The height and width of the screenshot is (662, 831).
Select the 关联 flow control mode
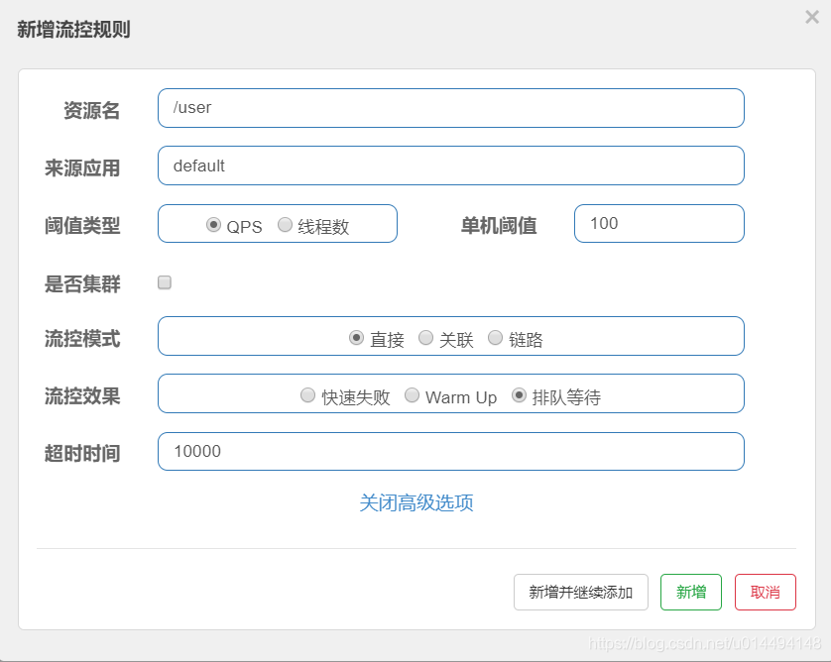[424, 337]
